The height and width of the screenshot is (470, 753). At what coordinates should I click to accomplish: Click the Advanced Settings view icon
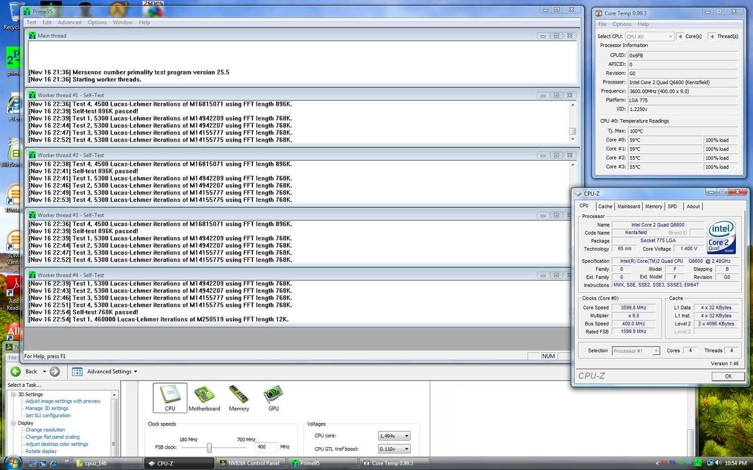pos(77,371)
